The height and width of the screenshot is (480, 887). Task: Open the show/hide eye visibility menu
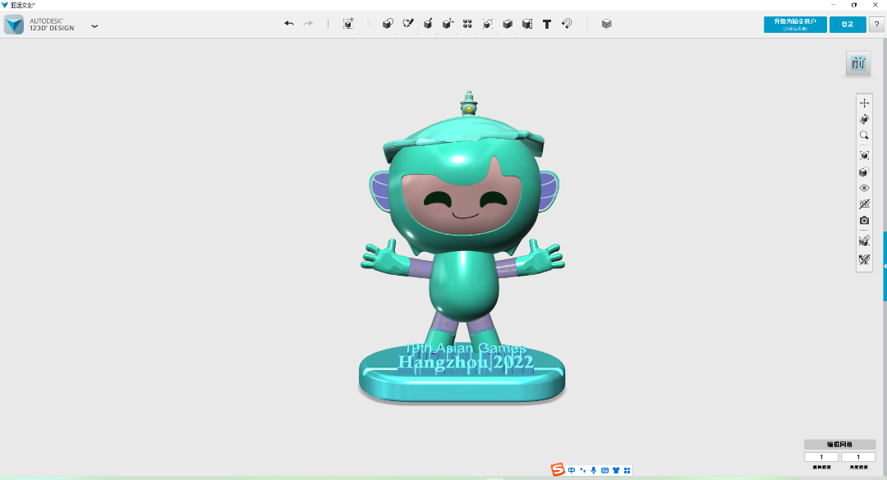pyautogui.click(x=864, y=188)
